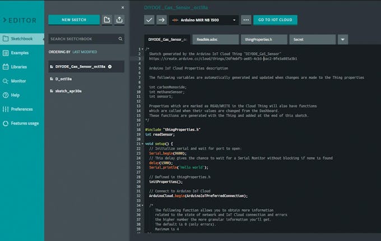
Task: Click the New Sketch button
Action: pos(74,20)
